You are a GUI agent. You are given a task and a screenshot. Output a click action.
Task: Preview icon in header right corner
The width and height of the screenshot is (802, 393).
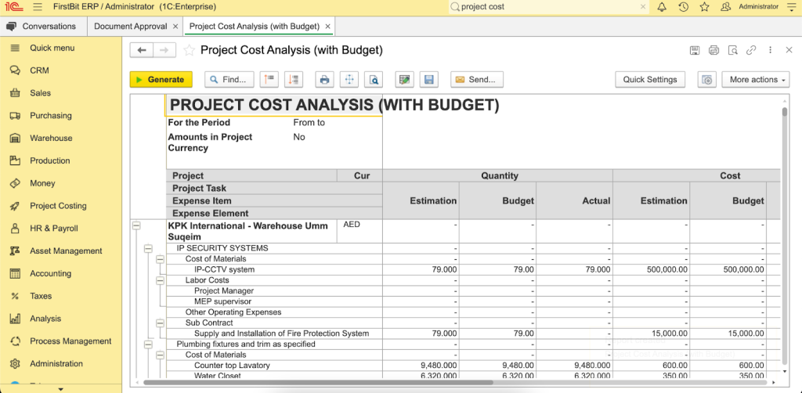click(732, 50)
